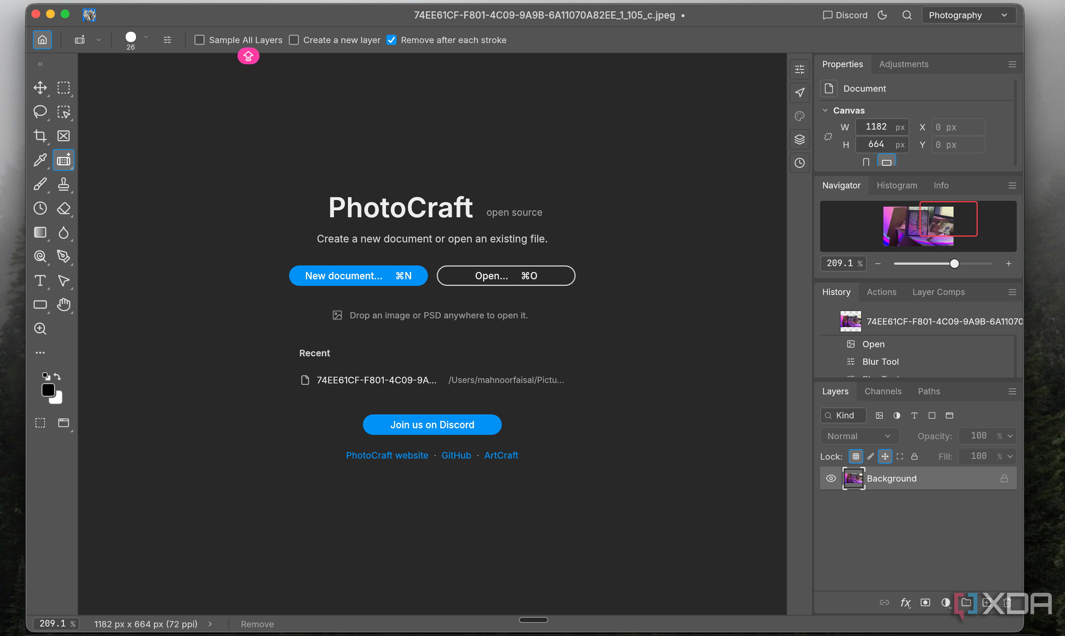
Task: Switch to the Adjustments tab
Action: pyautogui.click(x=904, y=64)
